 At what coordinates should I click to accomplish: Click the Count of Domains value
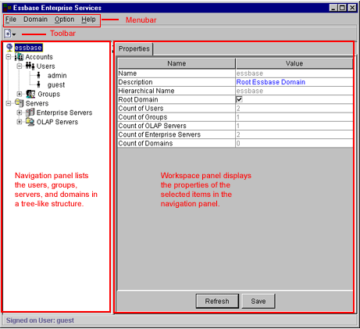294,143
